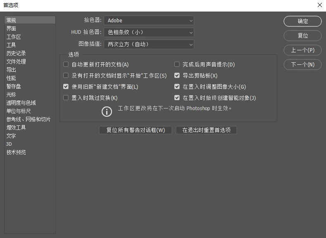Click 在退出时重置首选项 button

(x=206, y=130)
